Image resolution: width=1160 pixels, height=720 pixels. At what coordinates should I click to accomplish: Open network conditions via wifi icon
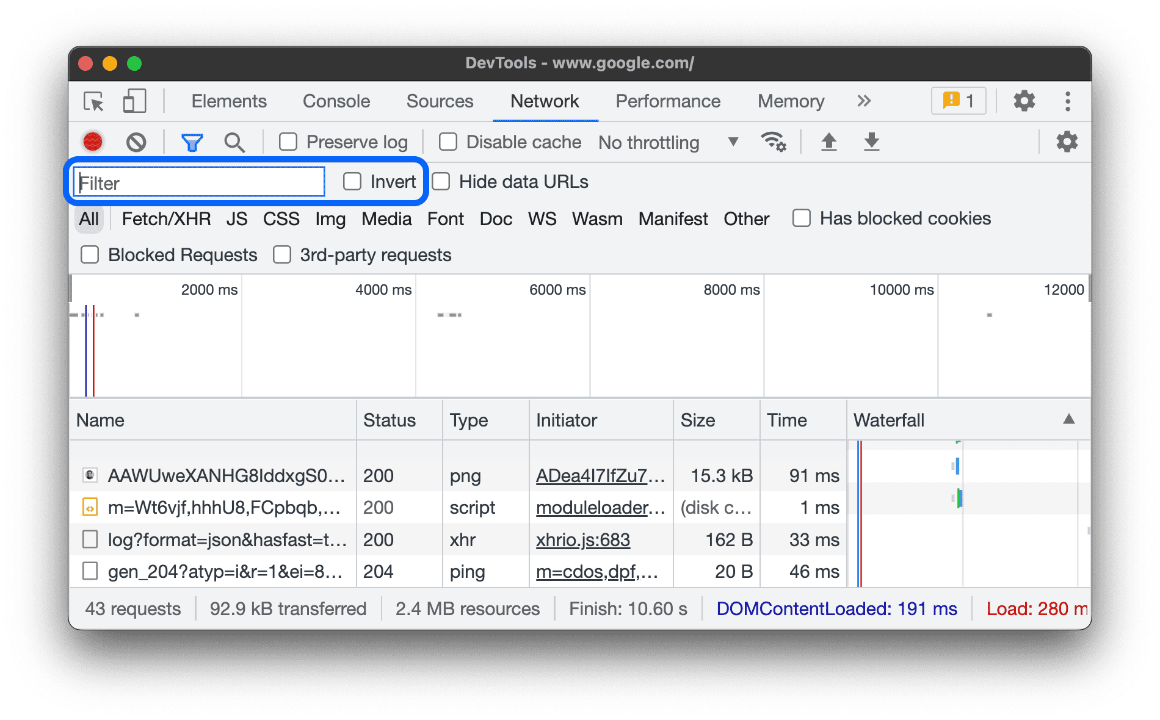[774, 142]
